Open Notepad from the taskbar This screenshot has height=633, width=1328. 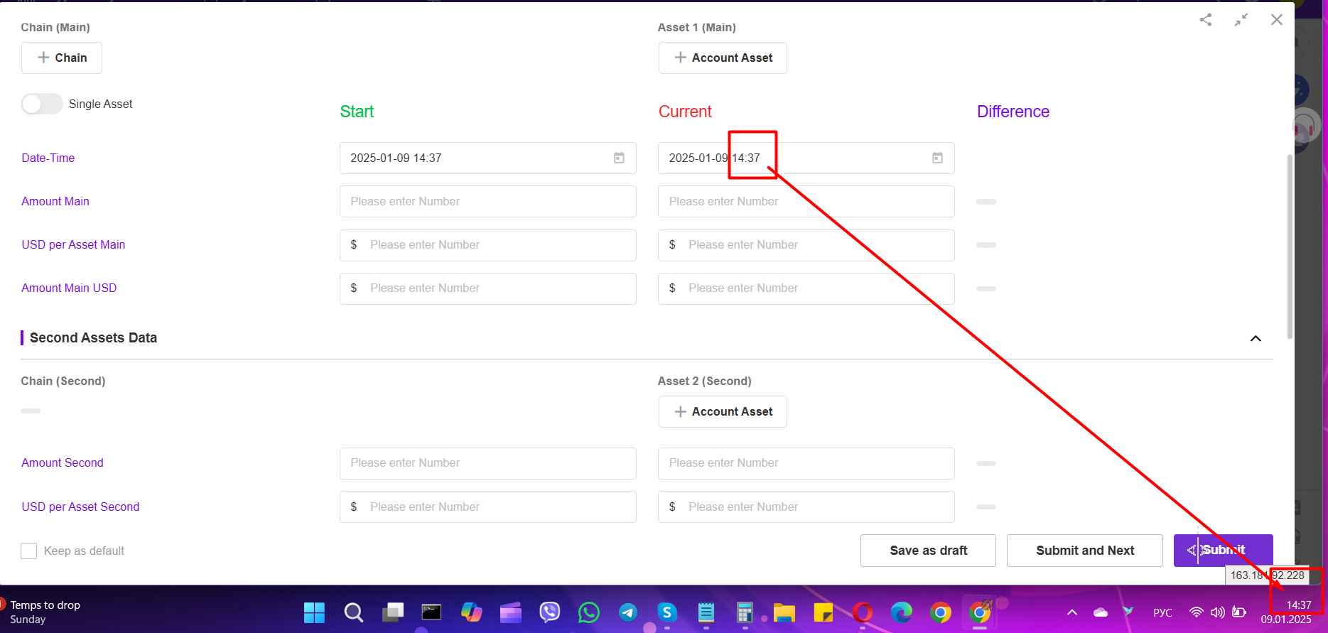[706, 612]
